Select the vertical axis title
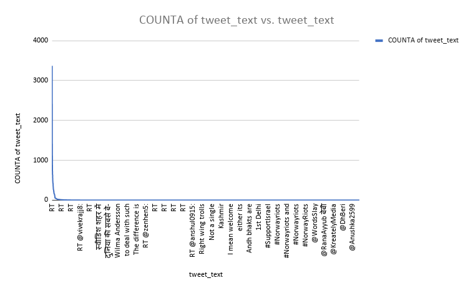 click(x=19, y=148)
